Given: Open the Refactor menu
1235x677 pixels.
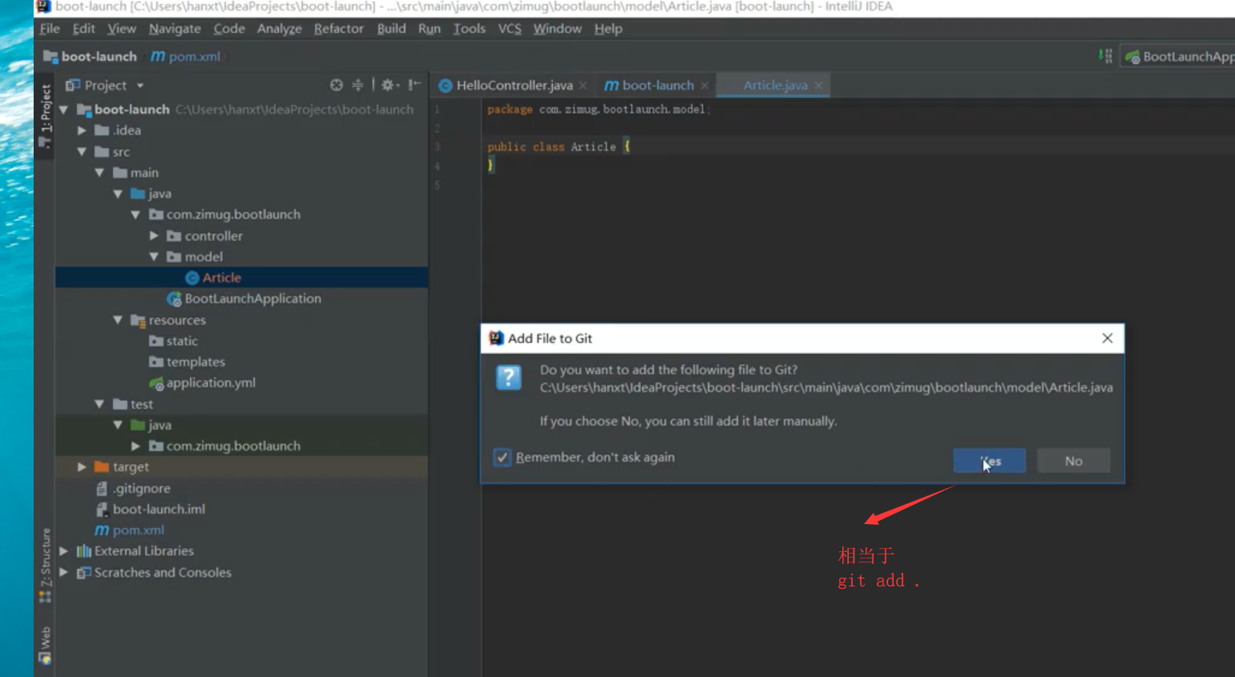Looking at the screenshot, I should click(338, 29).
